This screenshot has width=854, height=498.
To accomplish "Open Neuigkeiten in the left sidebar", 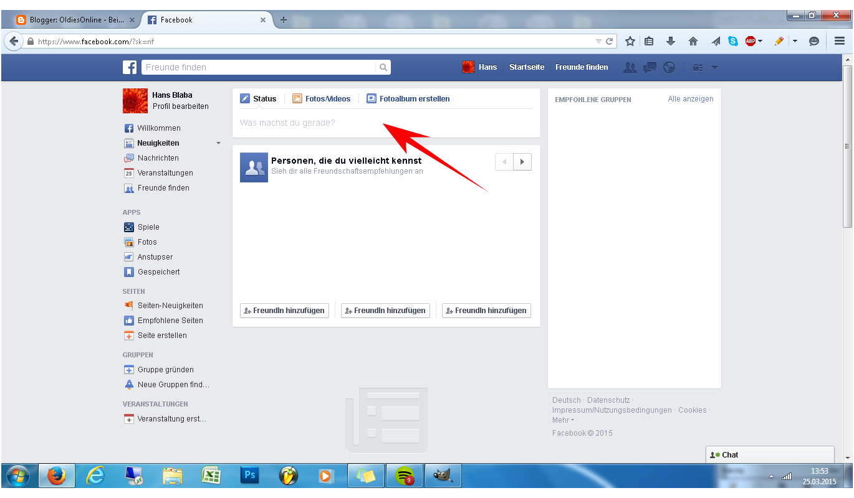I will click(x=151, y=143).
